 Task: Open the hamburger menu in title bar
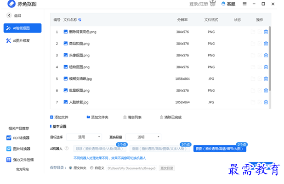pos(244,4)
